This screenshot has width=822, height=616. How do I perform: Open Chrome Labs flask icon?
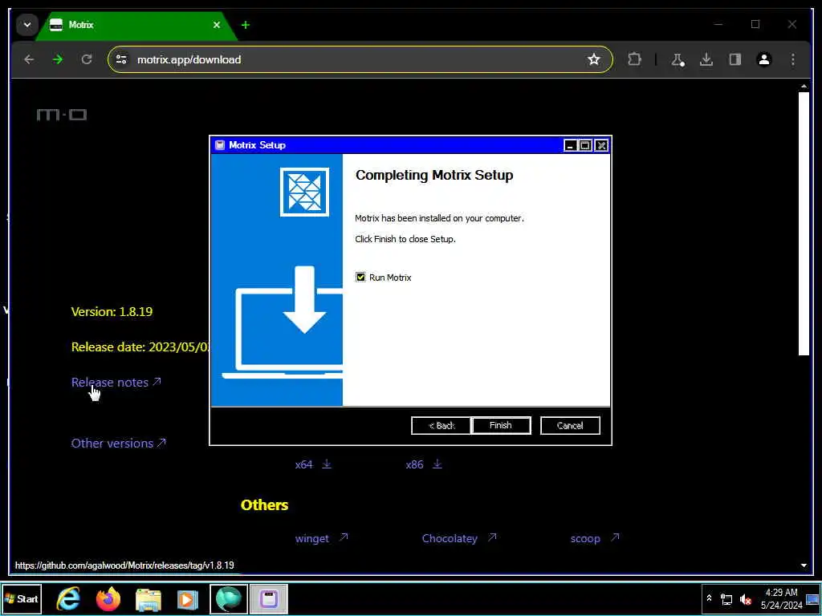[x=678, y=59]
